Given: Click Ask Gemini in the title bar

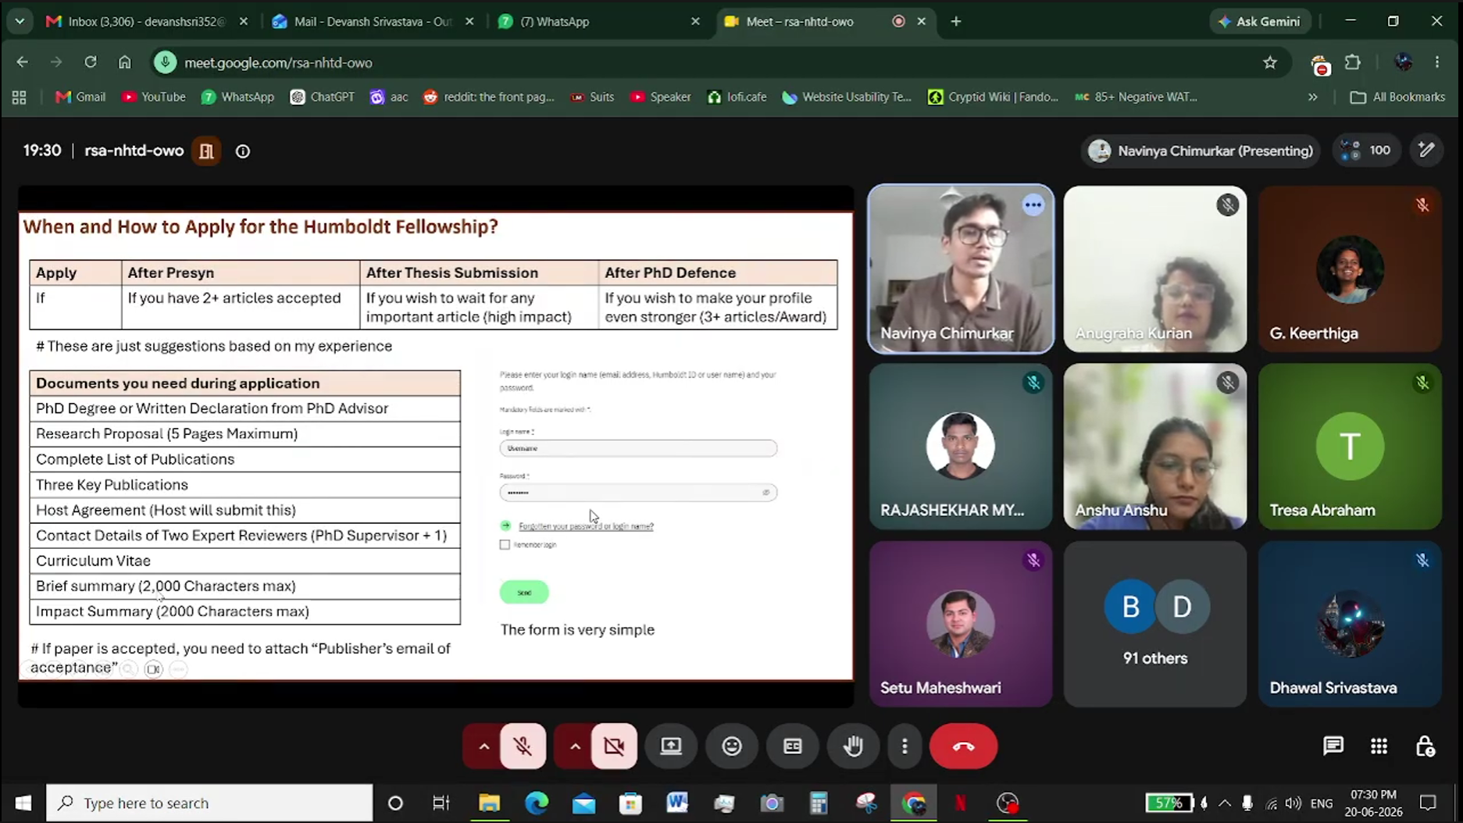Looking at the screenshot, I should 1259,21.
